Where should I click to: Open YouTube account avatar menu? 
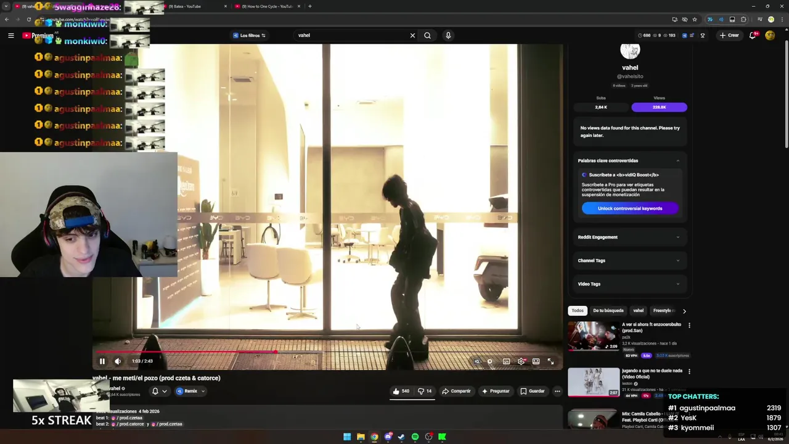770,35
